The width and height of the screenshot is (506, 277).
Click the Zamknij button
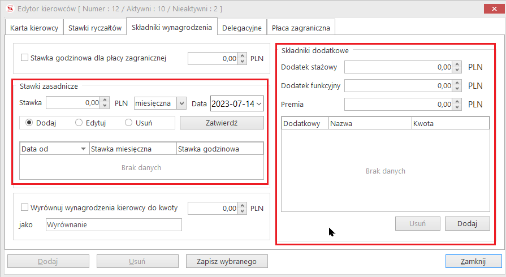tap(473, 261)
